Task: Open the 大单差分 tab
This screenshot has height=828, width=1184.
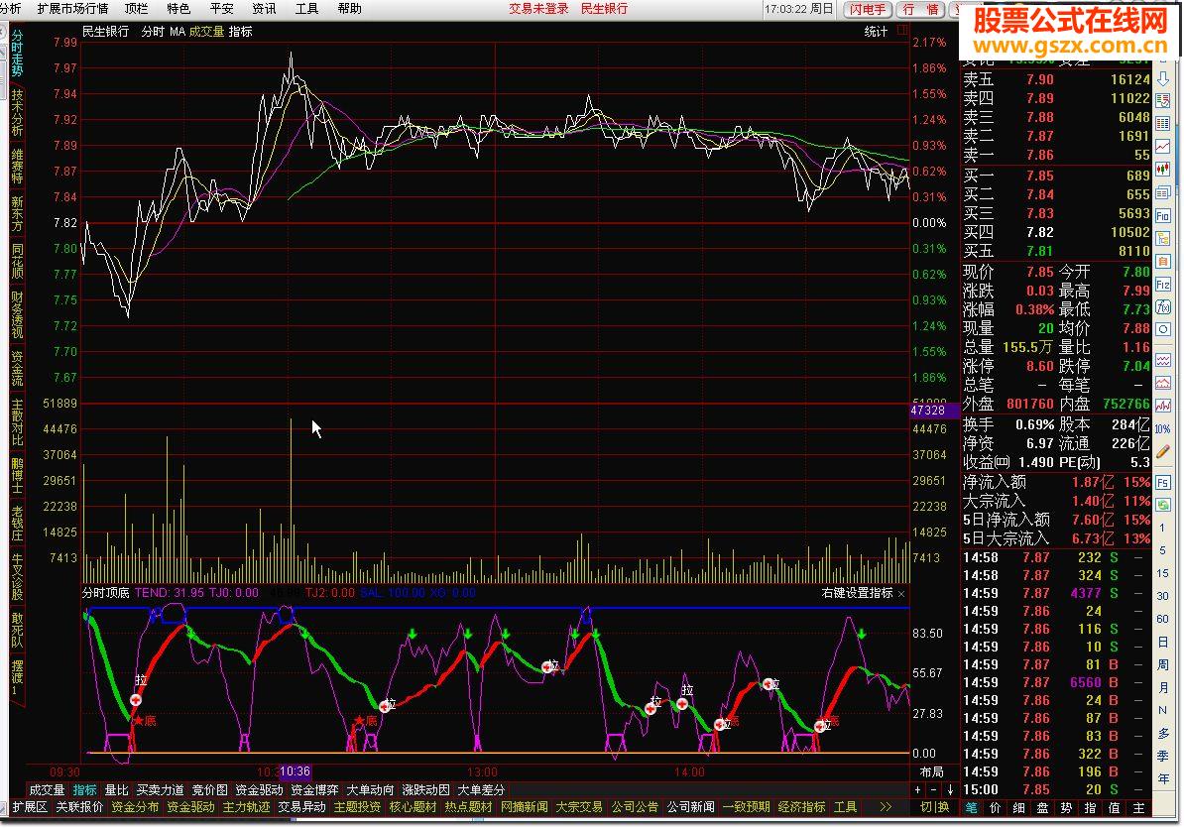Action: [481, 789]
